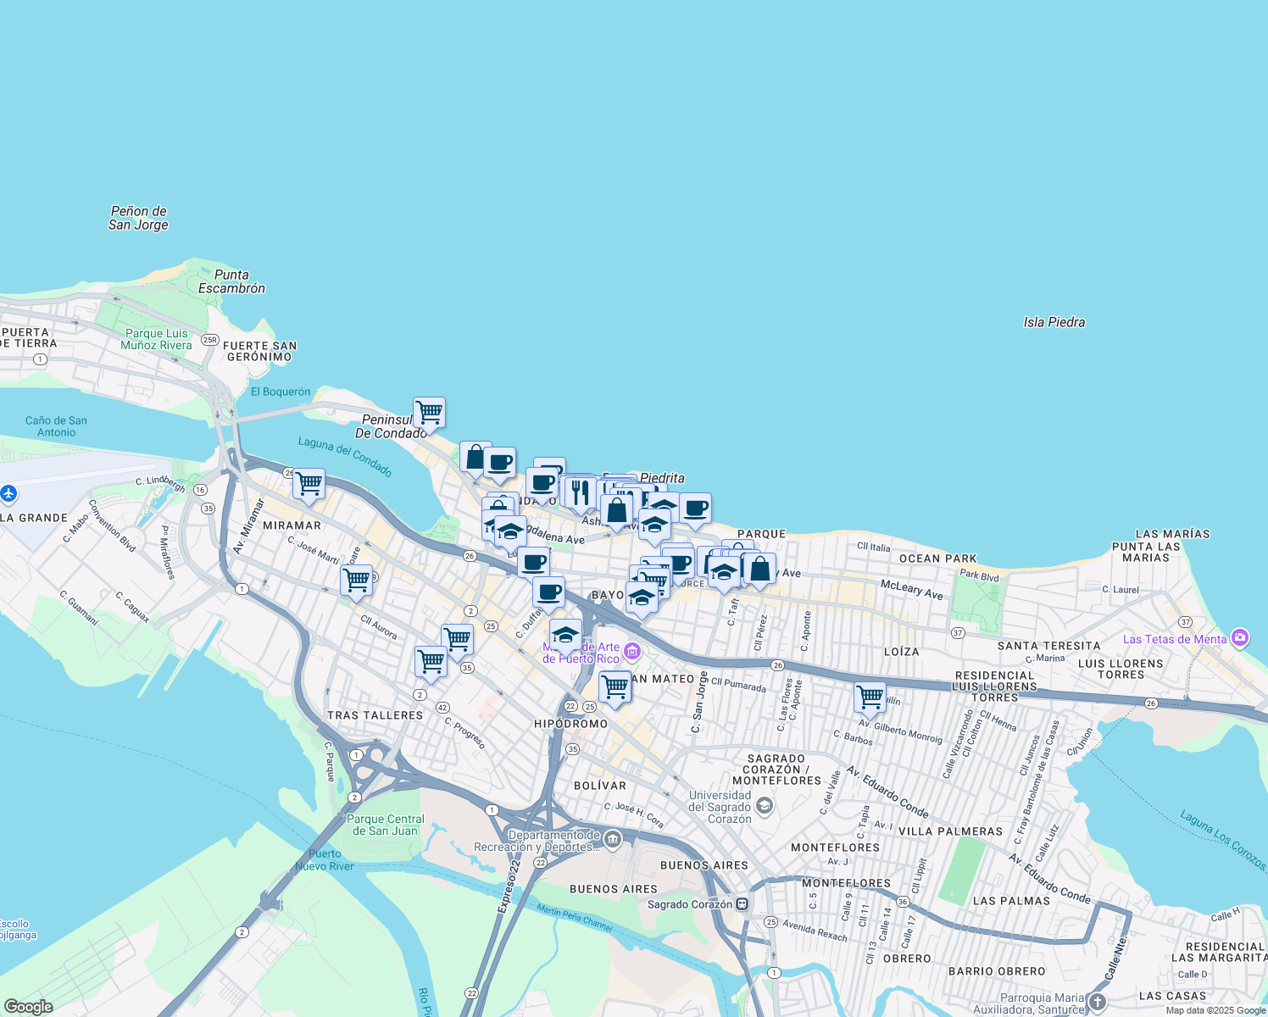Select the restaurant marker near Ashford Avenue
Image resolution: width=1268 pixels, height=1017 pixels.
click(x=580, y=493)
